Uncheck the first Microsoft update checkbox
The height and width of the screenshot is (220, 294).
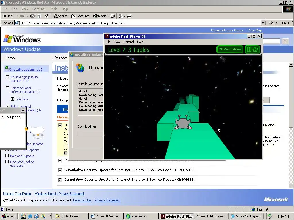[x=60, y=125]
